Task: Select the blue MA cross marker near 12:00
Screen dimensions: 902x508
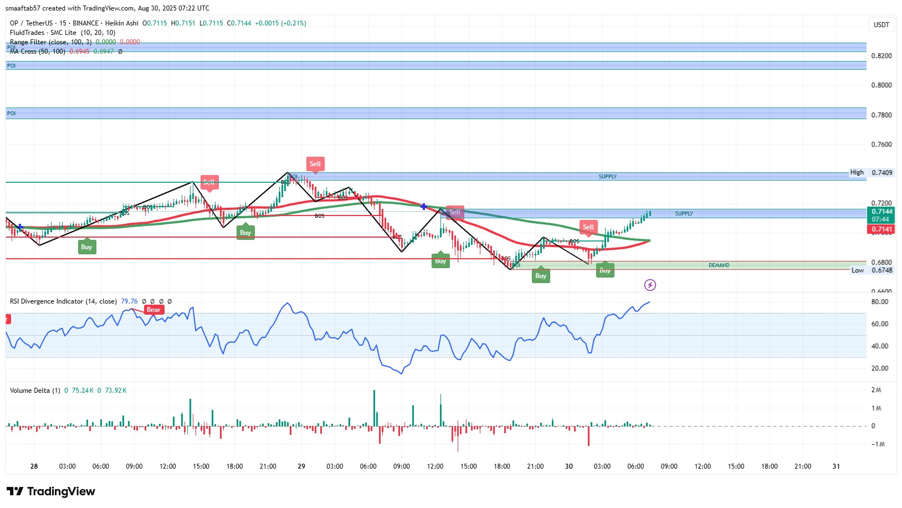Action: tap(424, 207)
